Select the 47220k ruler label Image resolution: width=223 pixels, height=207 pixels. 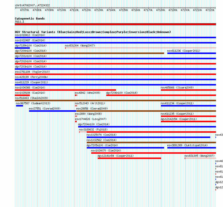[210, 10]
